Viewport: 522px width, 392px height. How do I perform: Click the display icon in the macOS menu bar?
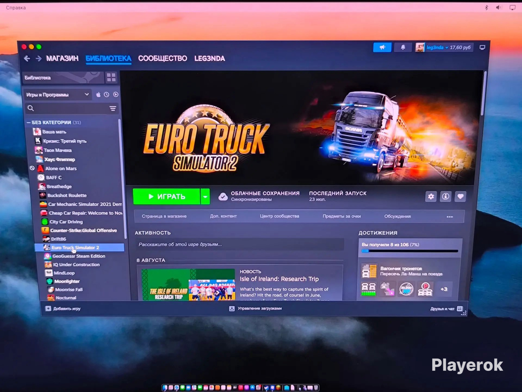513,7
